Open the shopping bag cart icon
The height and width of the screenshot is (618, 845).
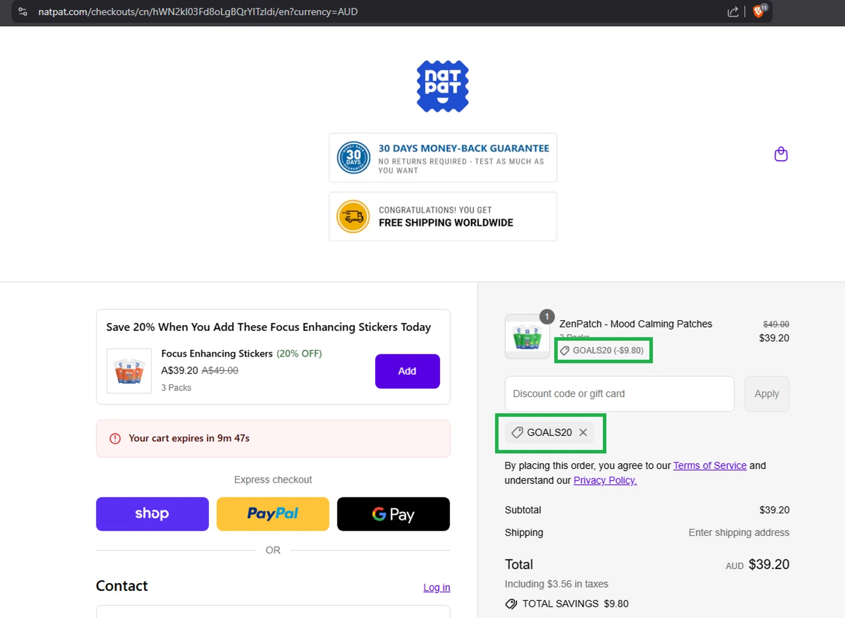(781, 154)
